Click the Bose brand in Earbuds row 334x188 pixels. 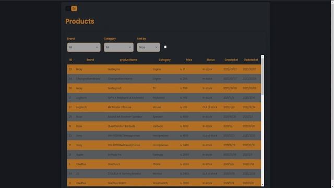(x=79, y=126)
